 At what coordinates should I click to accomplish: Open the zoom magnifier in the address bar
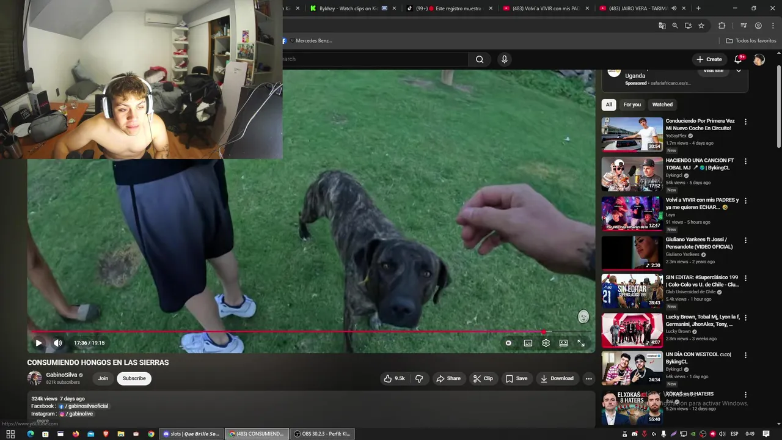coord(675,26)
